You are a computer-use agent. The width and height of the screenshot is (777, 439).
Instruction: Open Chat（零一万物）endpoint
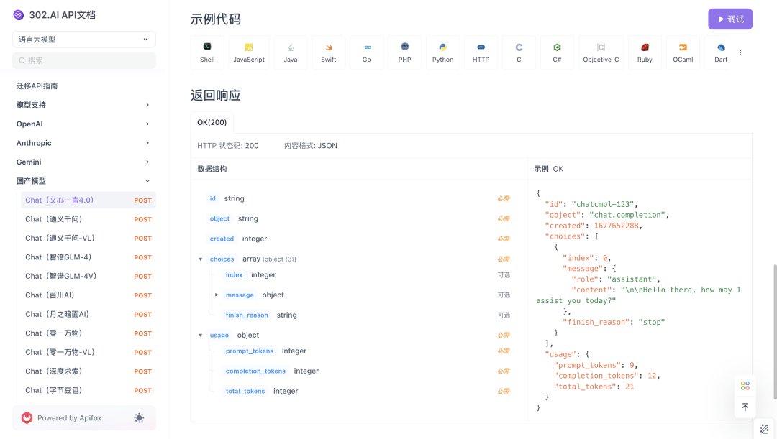point(88,333)
